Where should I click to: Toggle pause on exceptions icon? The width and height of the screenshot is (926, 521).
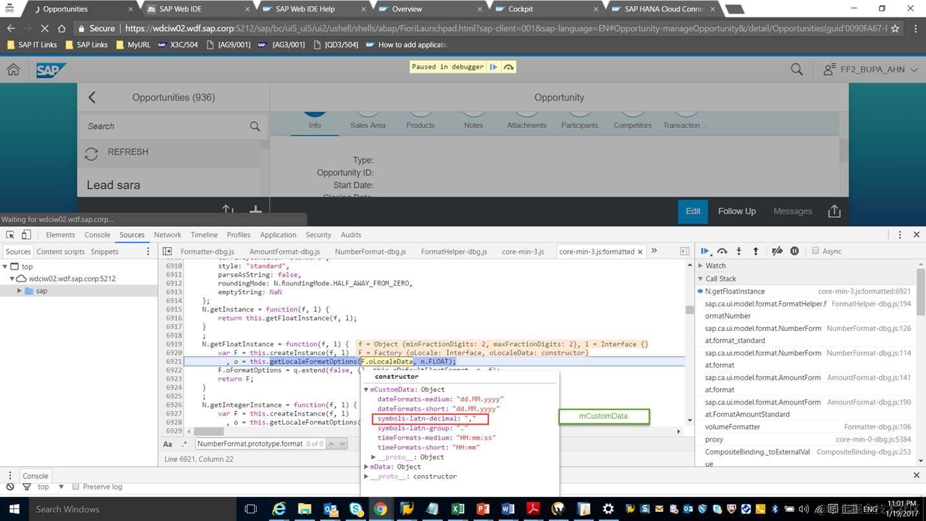[x=795, y=251]
